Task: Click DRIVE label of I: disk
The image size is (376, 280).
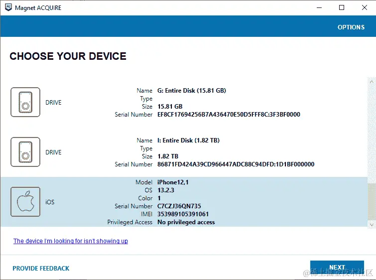Action: [x=53, y=152]
